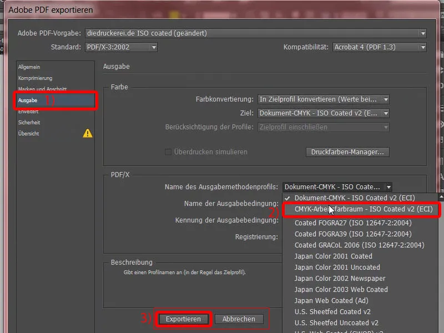Viewport: 444px width, 333px height.
Task: Open the Standard PDF/X-3:2002 dropdown
Action: 121,47
